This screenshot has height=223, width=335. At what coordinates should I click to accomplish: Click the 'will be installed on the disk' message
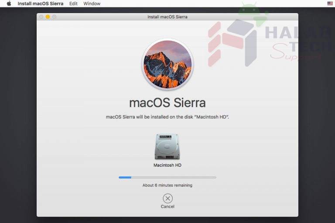coord(167,117)
